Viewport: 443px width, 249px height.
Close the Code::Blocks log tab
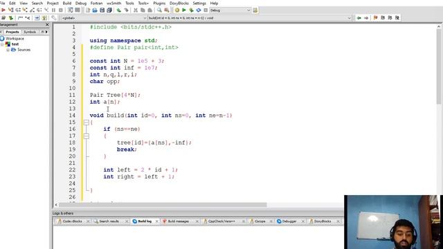88,221
